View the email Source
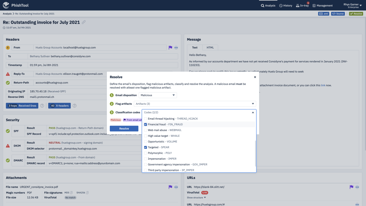Screen dimensions: 366x206 [338, 14]
